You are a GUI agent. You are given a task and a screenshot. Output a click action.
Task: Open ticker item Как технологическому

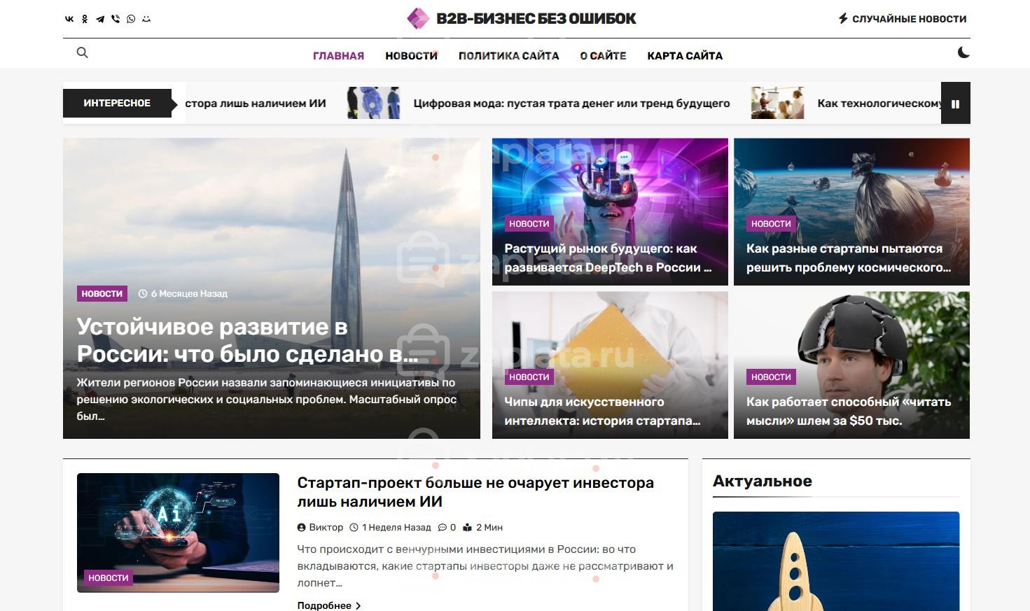(879, 104)
